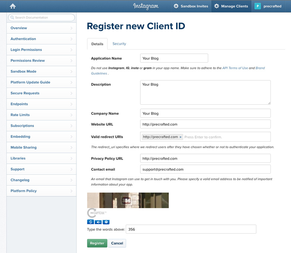Click the Application Name field

[174, 58]
